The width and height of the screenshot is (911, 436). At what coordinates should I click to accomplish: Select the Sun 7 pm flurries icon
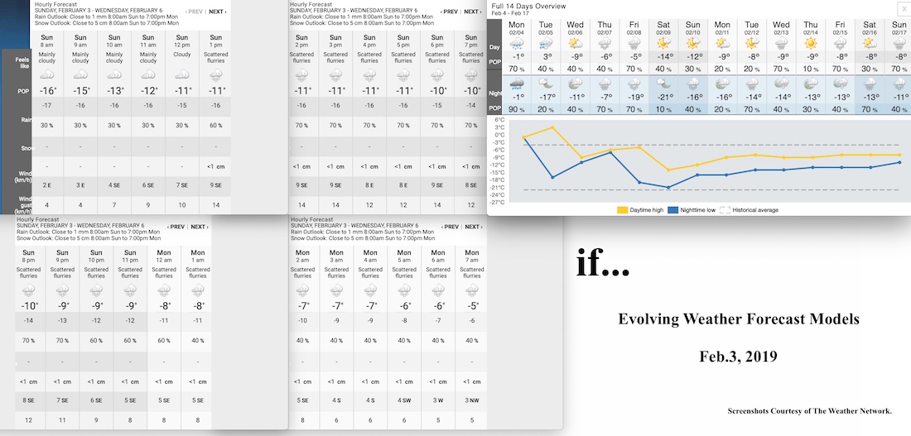point(471,75)
